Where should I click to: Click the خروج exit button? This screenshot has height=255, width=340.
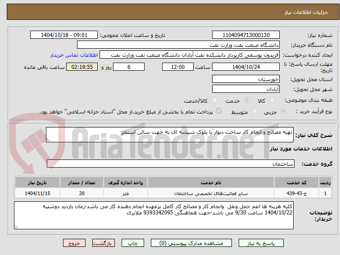coord(74,243)
